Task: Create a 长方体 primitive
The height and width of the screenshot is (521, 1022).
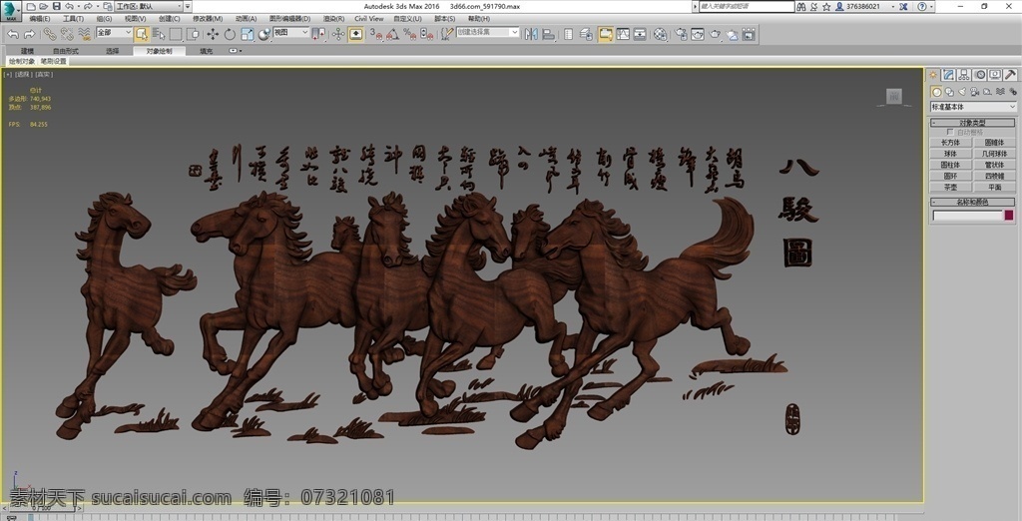Action: 950,142
